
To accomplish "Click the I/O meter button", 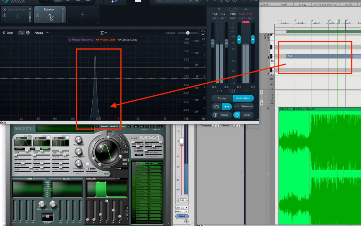I will tap(233, 9).
